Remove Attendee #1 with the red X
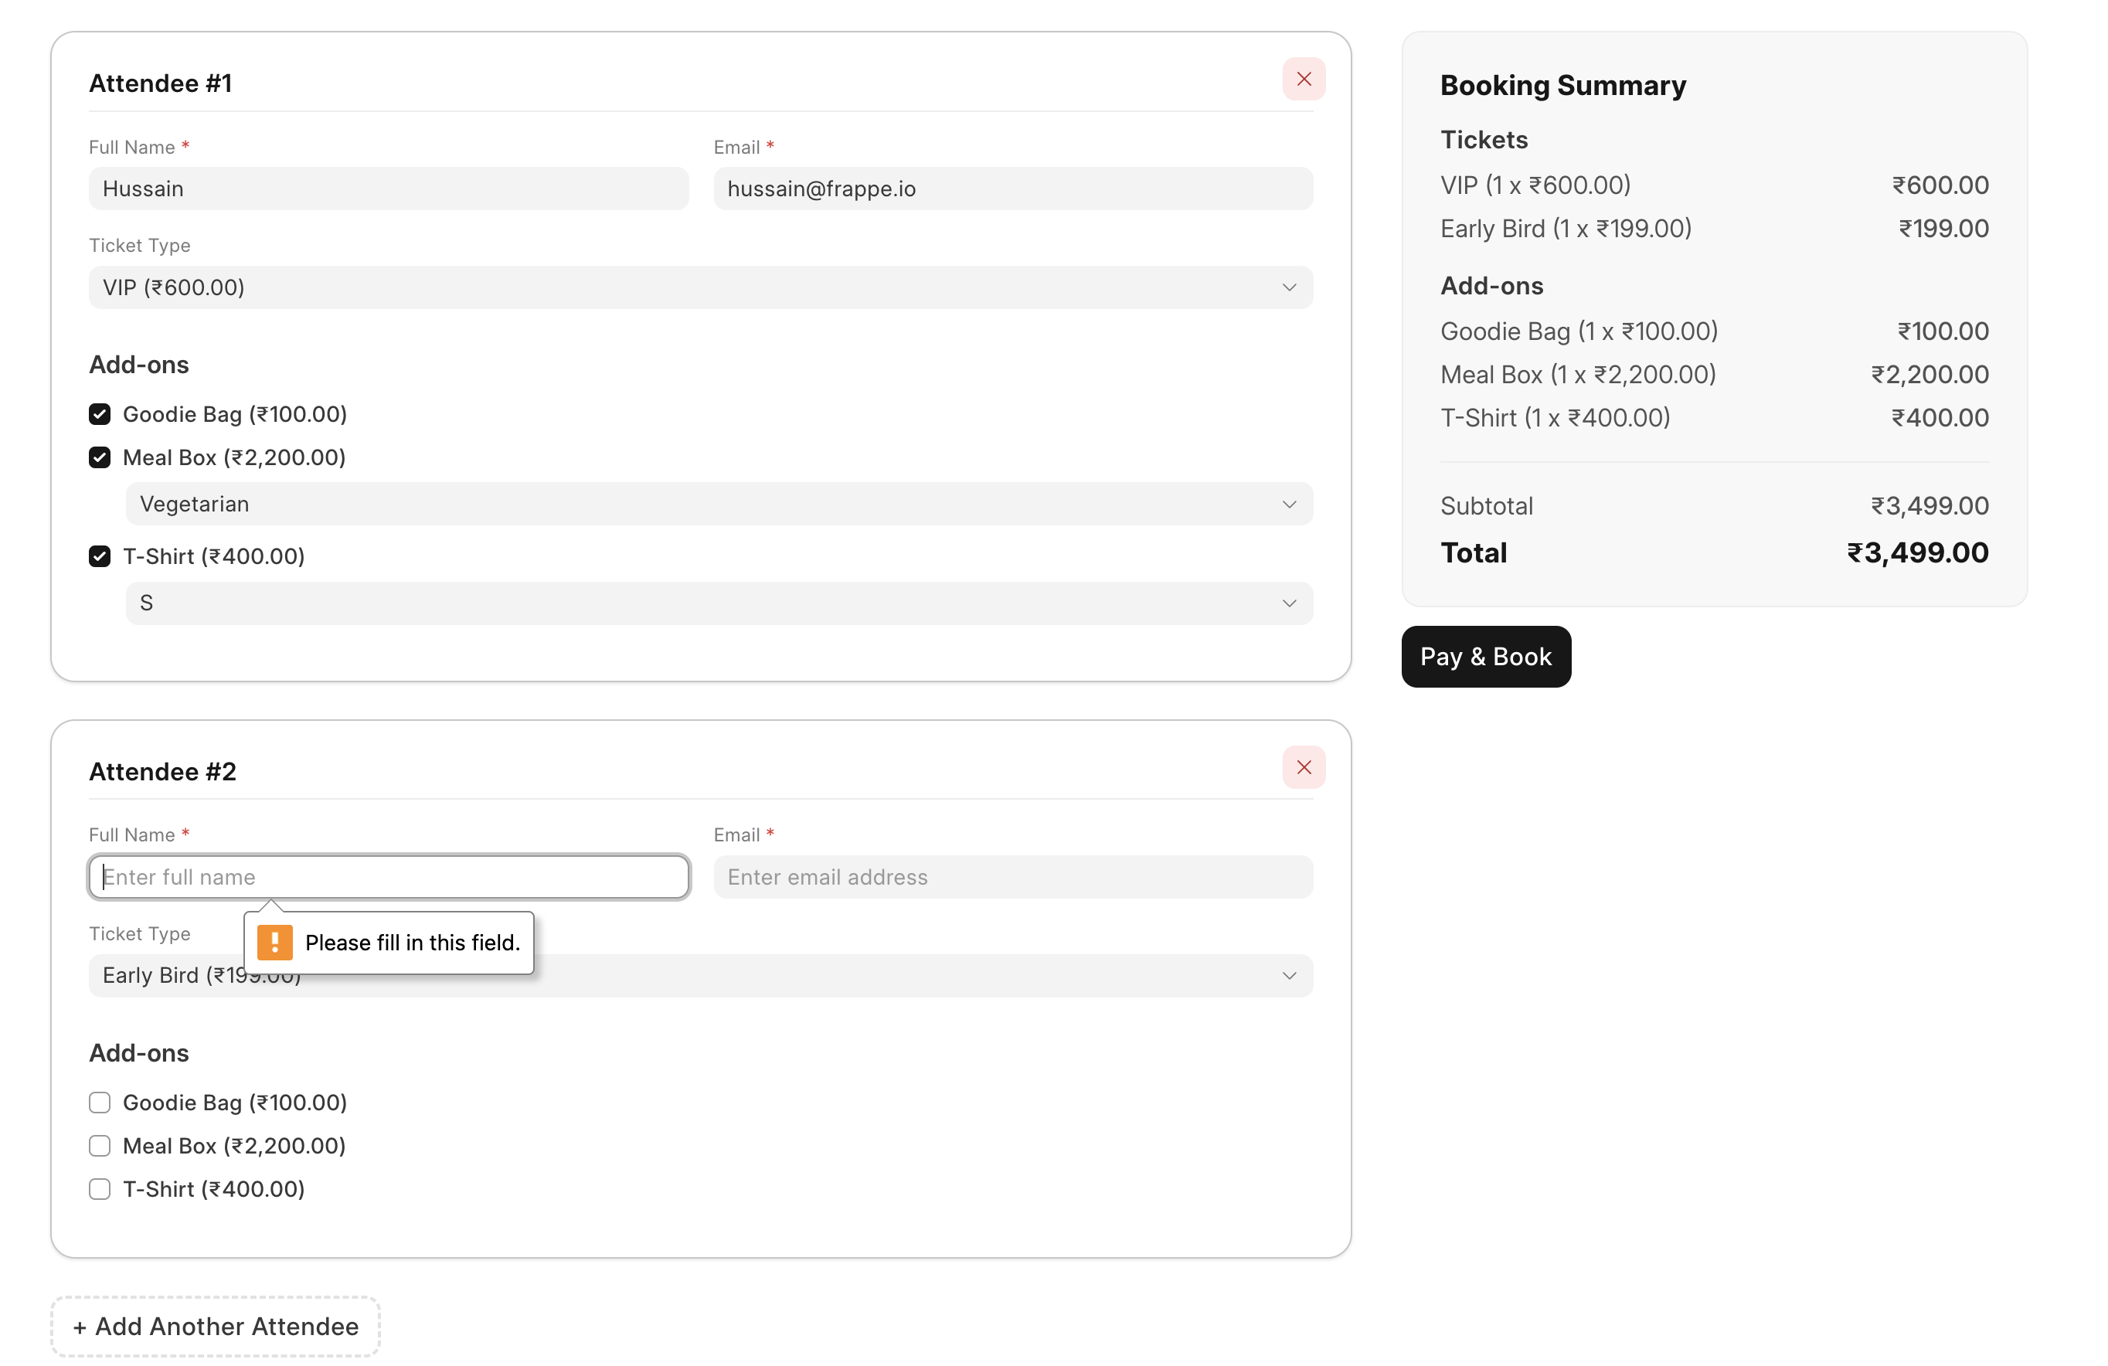2108x1366 pixels. tap(1304, 79)
